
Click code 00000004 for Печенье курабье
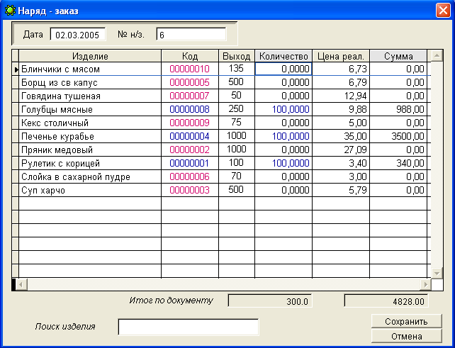pos(189,136)
